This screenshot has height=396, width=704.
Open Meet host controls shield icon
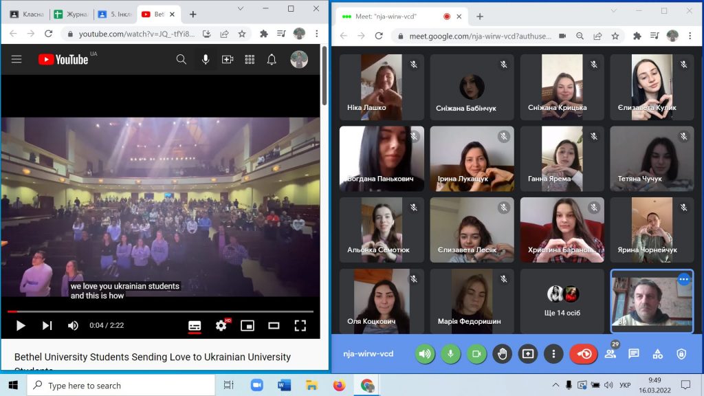click(681, 354)
